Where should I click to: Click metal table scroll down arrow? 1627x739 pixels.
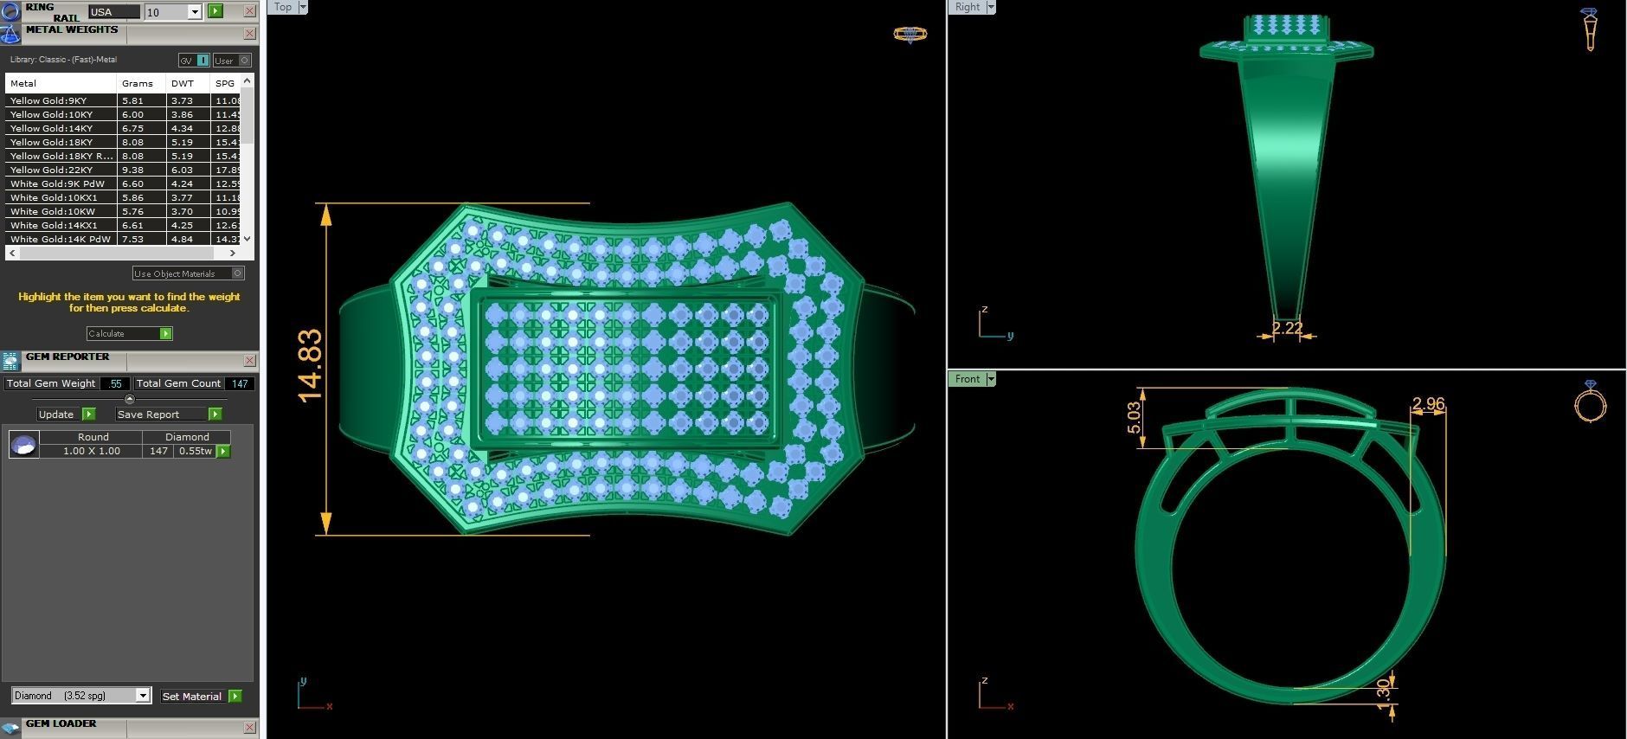click(248, 238)
